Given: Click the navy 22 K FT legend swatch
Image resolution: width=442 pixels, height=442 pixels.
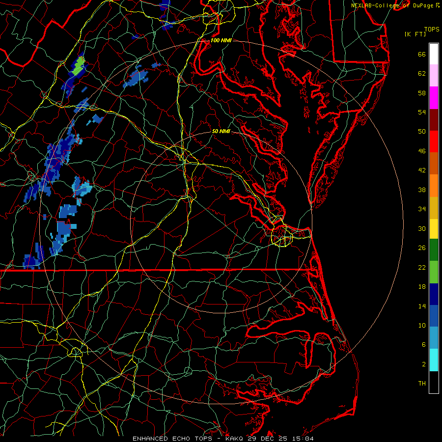Looking at the screenshot, I should [434, 294].
